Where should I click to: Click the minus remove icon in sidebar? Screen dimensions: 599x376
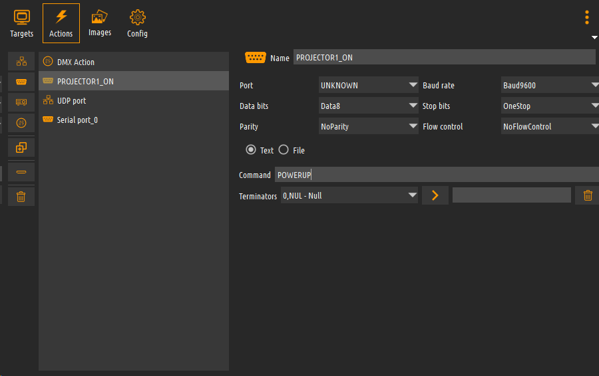tap(21, 172)
